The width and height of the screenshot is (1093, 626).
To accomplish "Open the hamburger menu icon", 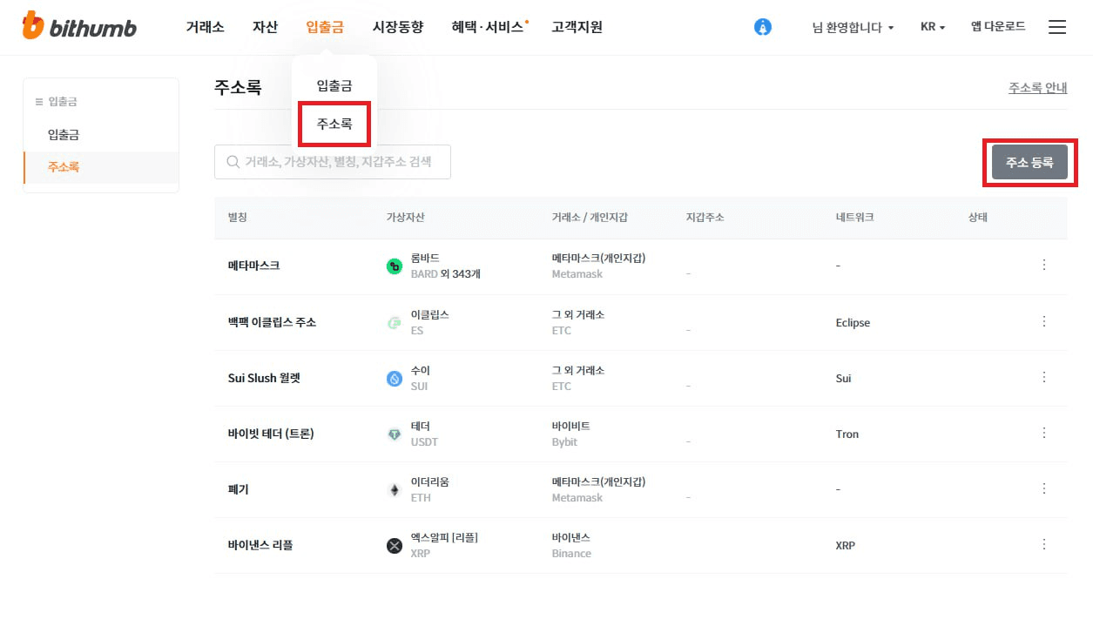I will point(1056,27).
